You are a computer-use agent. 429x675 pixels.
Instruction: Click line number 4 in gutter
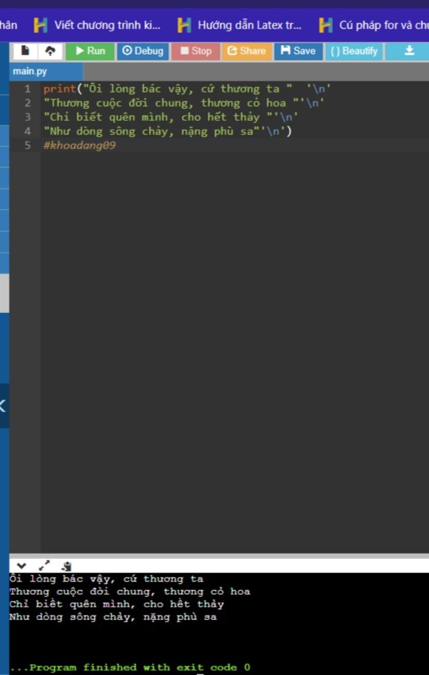27,131
